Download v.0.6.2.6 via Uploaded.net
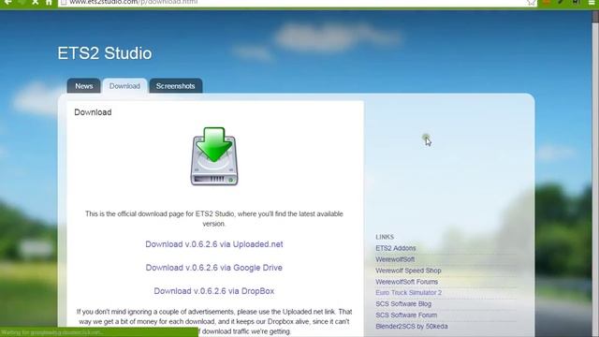Viewport: 599px width, 337px height. pos(214,244)
